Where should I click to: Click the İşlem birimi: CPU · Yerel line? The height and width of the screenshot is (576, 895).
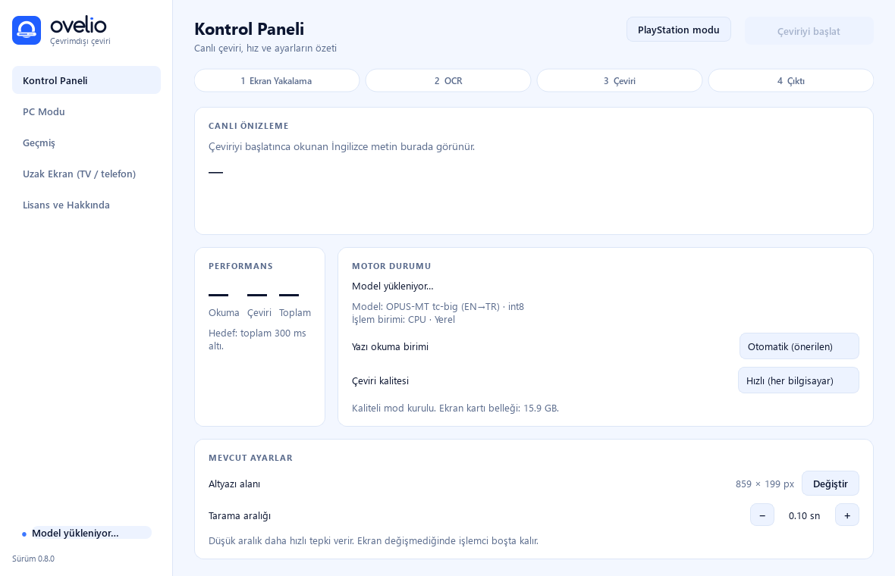[x=404, y=319]
